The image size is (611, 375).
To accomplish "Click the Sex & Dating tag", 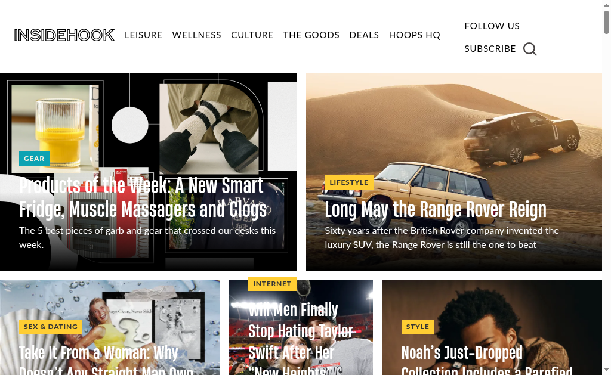I will coord(51,327).
